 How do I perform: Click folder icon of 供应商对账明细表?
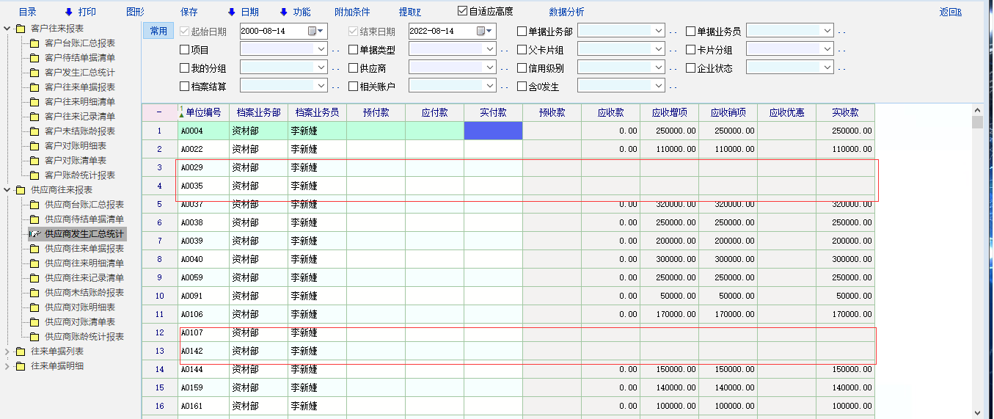click(34, 307)
